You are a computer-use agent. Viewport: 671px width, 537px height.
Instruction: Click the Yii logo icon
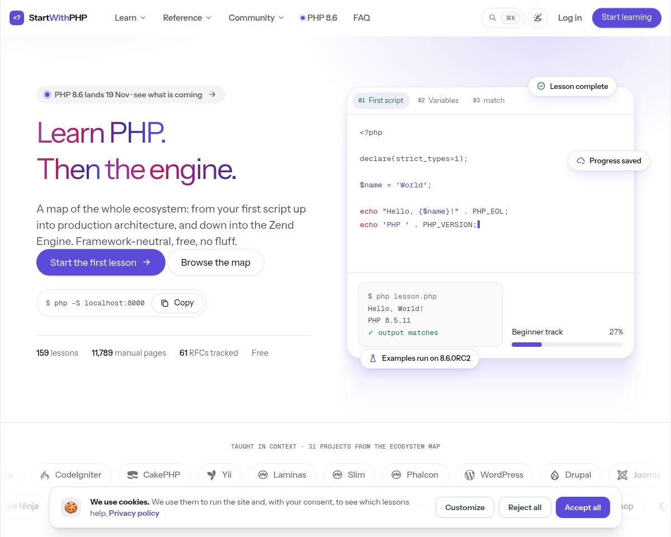coord(211,475)
